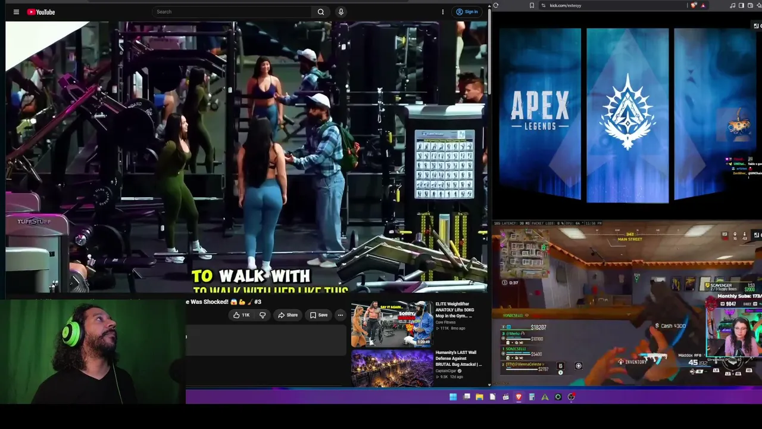Open the Windows Start menu

pyautogui.click(x=453, y=397)
